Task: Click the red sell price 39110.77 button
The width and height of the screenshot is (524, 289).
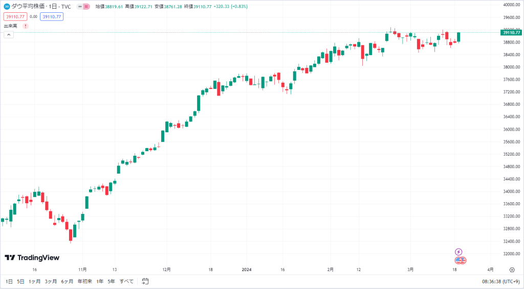Action: 15,17
